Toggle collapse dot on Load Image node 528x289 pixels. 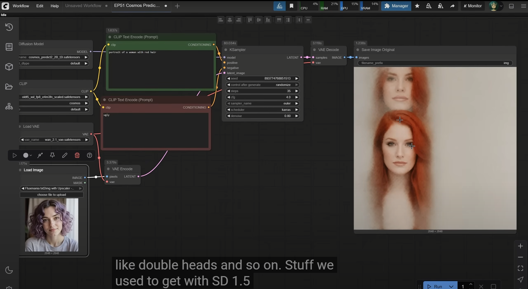point(20,170)
